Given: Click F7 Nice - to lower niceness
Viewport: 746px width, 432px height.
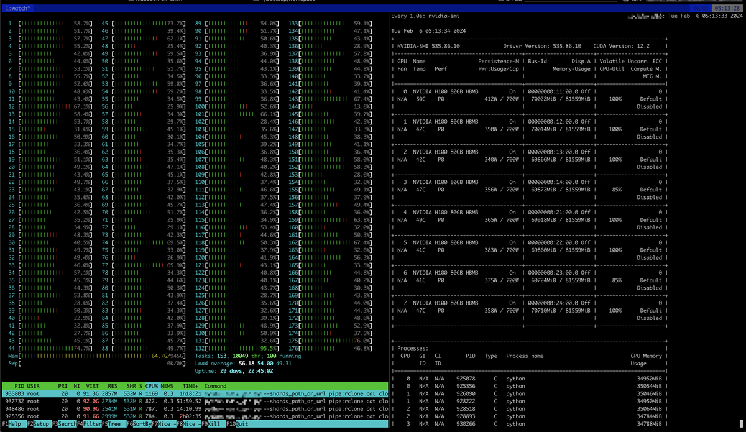Looking at the screenshot, I should (x=163, y=424).
